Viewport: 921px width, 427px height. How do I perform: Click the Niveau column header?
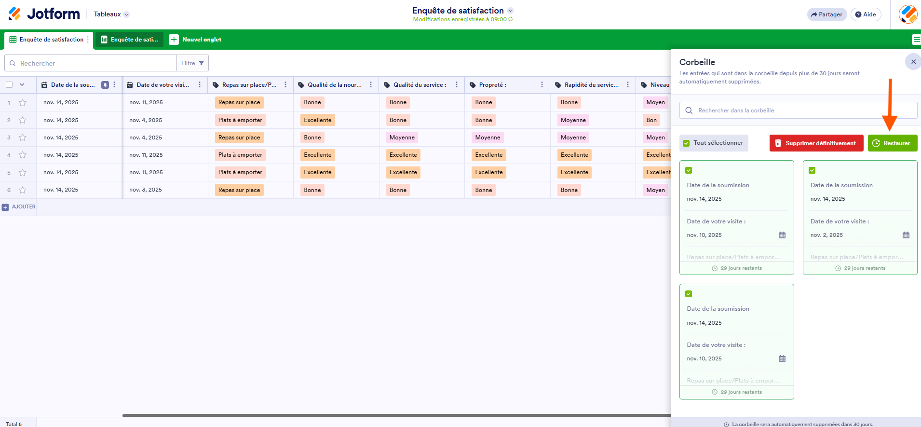click(x=653, y=85)
